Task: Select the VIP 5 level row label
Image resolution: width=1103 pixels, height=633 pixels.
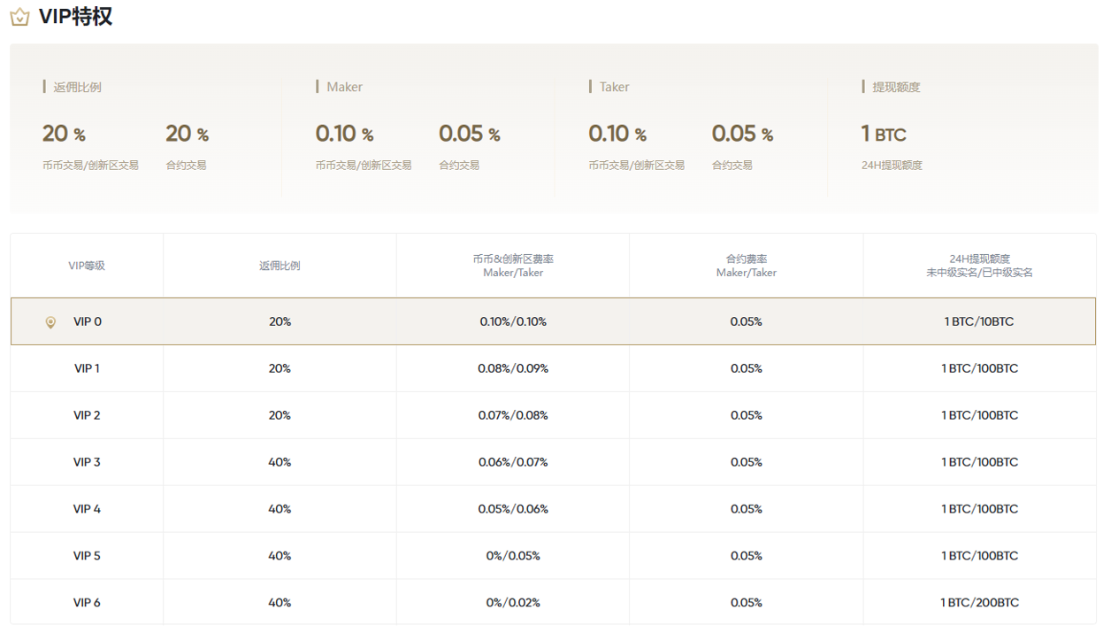Action: click(x=87, y=556)
